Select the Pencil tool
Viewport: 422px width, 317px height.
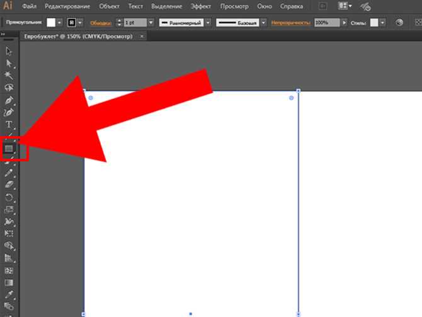(9, 173)
